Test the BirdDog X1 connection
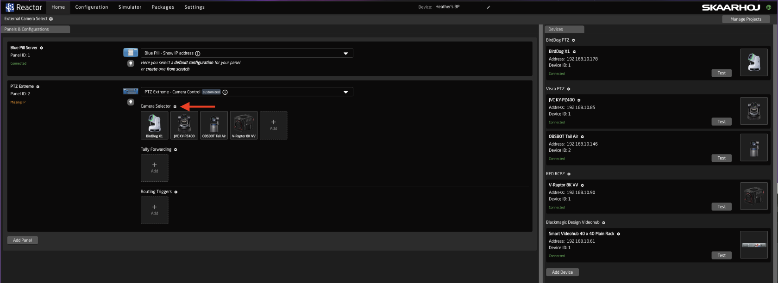The image size is (778, 283). [722, 73]
